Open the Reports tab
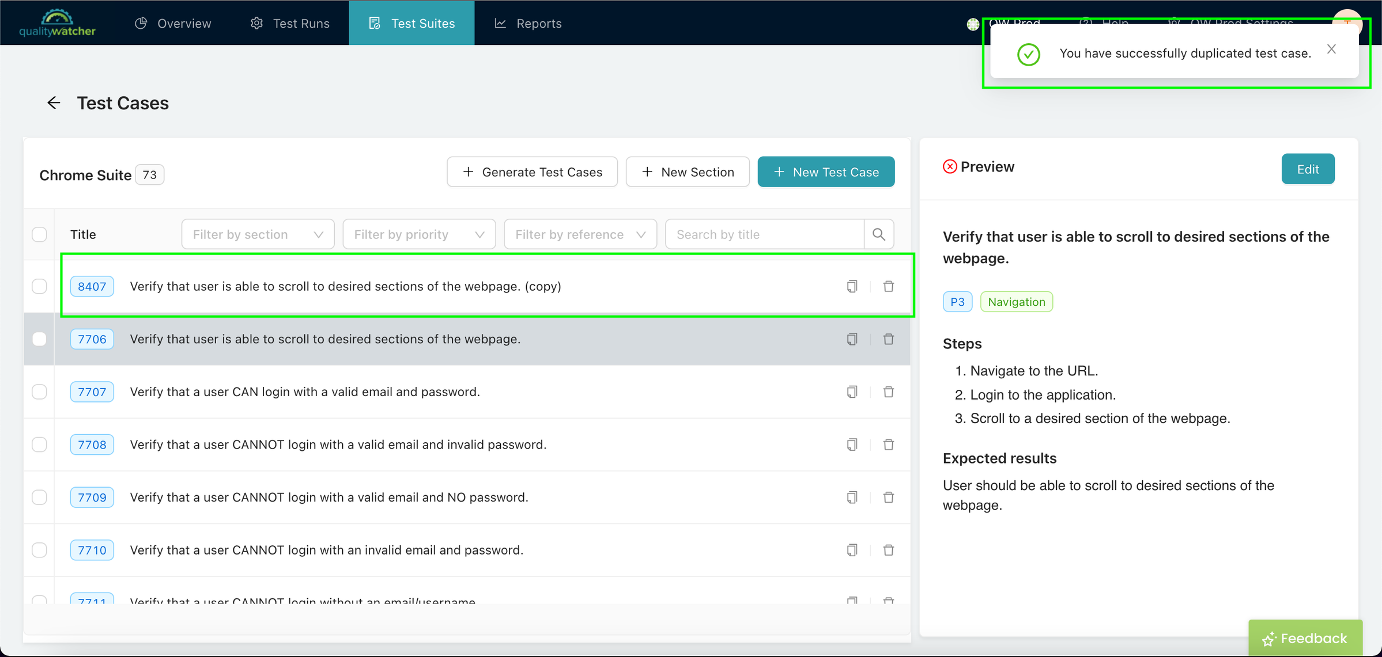This screenshot has width=1382, height=657. tap(528, 23)
